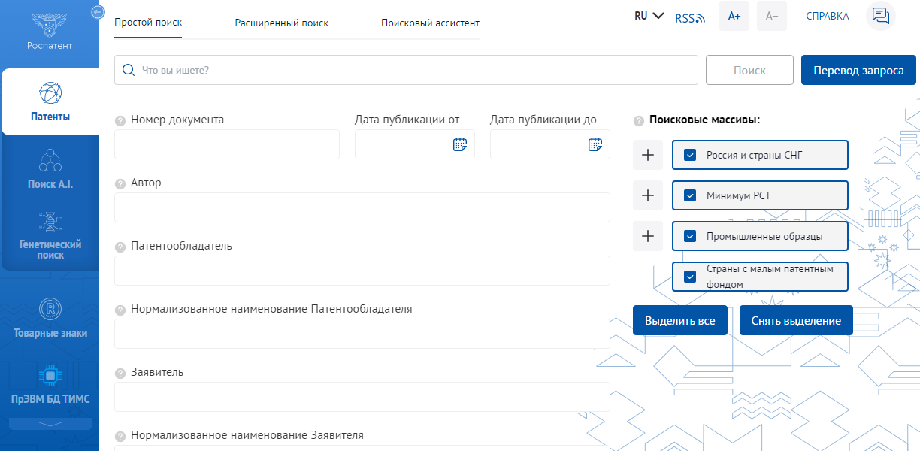The image size is (920, 451).
Task: Open the calendar for Дата публикации от
Action: (x=460, y=144)
